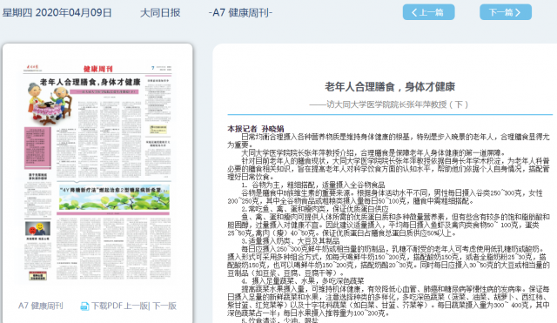Click the -A7 健康周刊- section title in the header
557x323 pixels.
click(x=240, y=13)
